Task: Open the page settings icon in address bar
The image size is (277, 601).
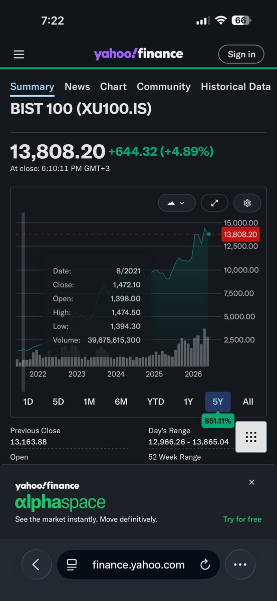Action: click(x=72, y=565)
